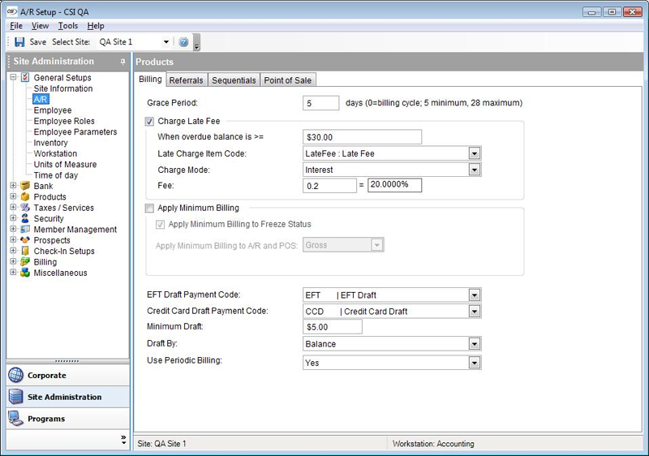Open Site Information in the tree

63,88
